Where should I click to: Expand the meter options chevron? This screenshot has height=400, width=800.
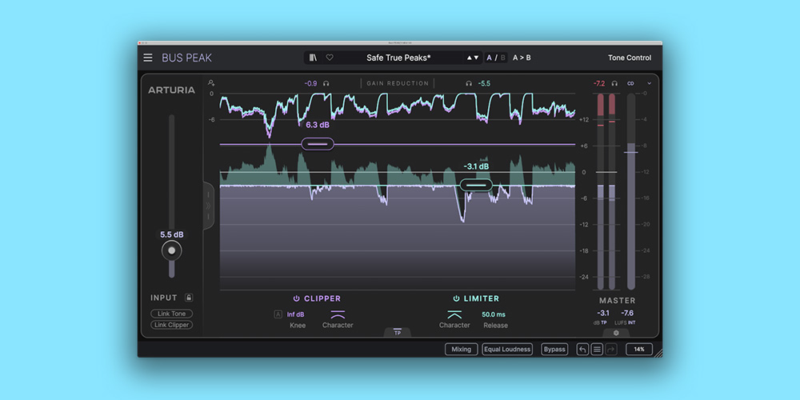(x=650, y=83)
